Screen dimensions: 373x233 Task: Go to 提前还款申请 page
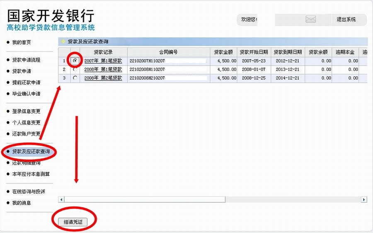coord(26,83)
